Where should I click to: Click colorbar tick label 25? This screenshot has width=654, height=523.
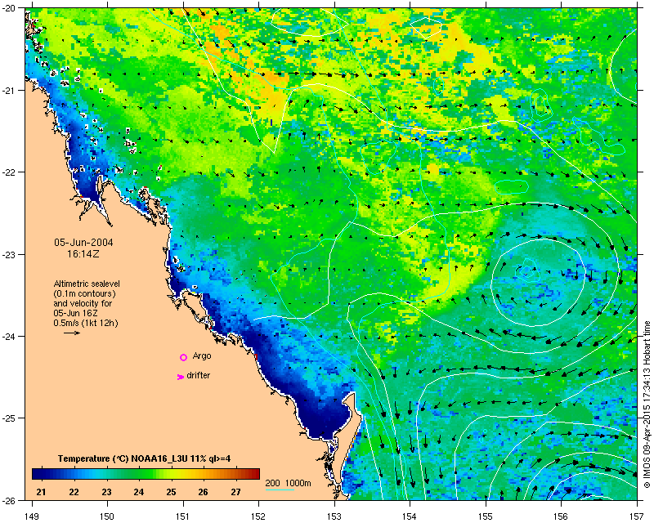[x=171, y=492]
